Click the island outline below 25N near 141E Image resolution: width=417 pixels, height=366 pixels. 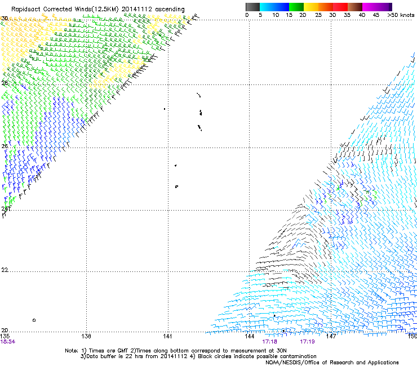coord(176,186)
